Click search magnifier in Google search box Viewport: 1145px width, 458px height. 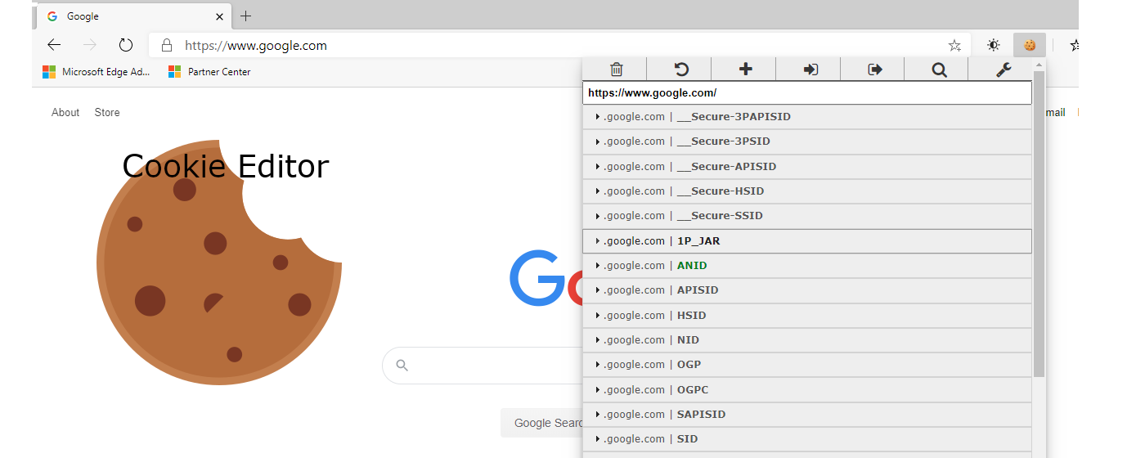pyautogui.click(x=402, y=365)
